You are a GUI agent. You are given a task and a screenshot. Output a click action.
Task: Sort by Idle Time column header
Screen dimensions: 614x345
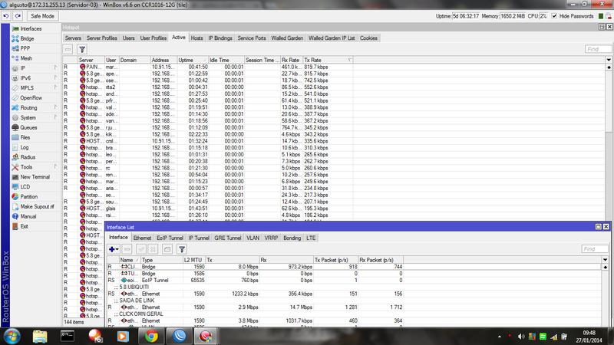click(x=226, y=60)
